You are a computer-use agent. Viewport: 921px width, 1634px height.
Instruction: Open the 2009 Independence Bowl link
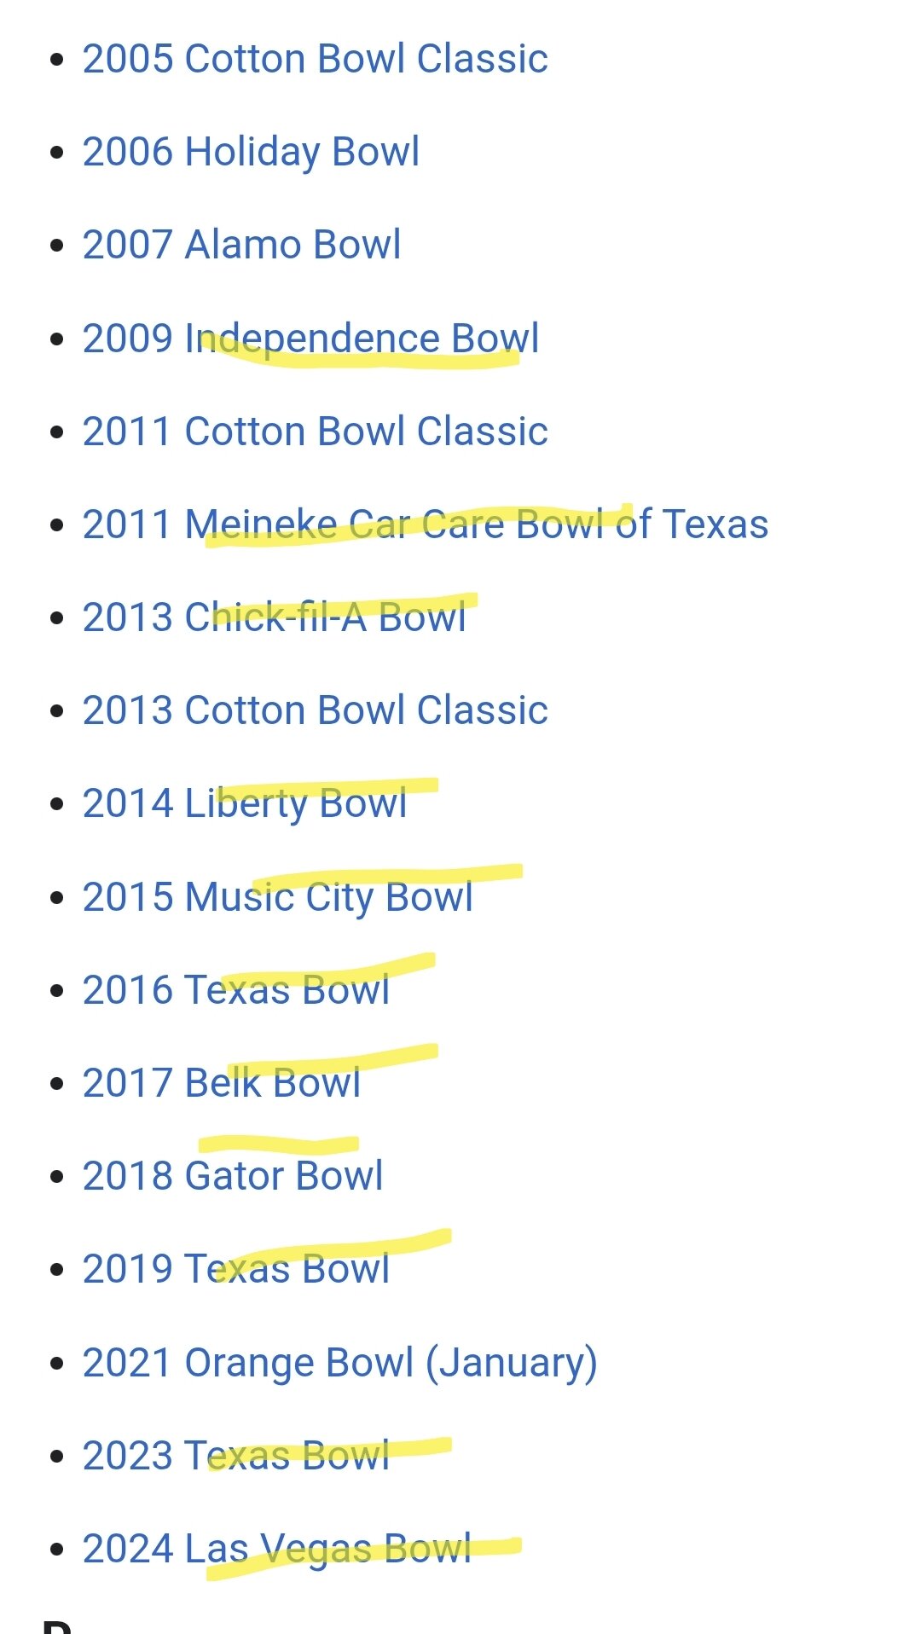(x=310, y=338)
